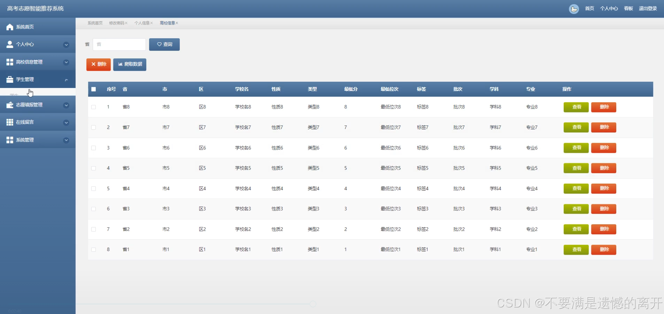Click the user avatar in top bar
664x314 pixels.
[x=574, y=9]
